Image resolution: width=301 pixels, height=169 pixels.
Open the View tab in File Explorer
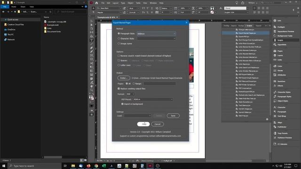[32, 7]
